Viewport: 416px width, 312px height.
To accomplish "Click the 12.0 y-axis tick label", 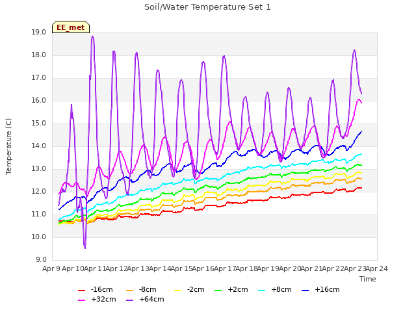I will [x=39, y=192].
